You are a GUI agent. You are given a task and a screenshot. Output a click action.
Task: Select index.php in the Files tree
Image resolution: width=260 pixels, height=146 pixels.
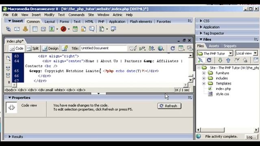coord(223,89)
